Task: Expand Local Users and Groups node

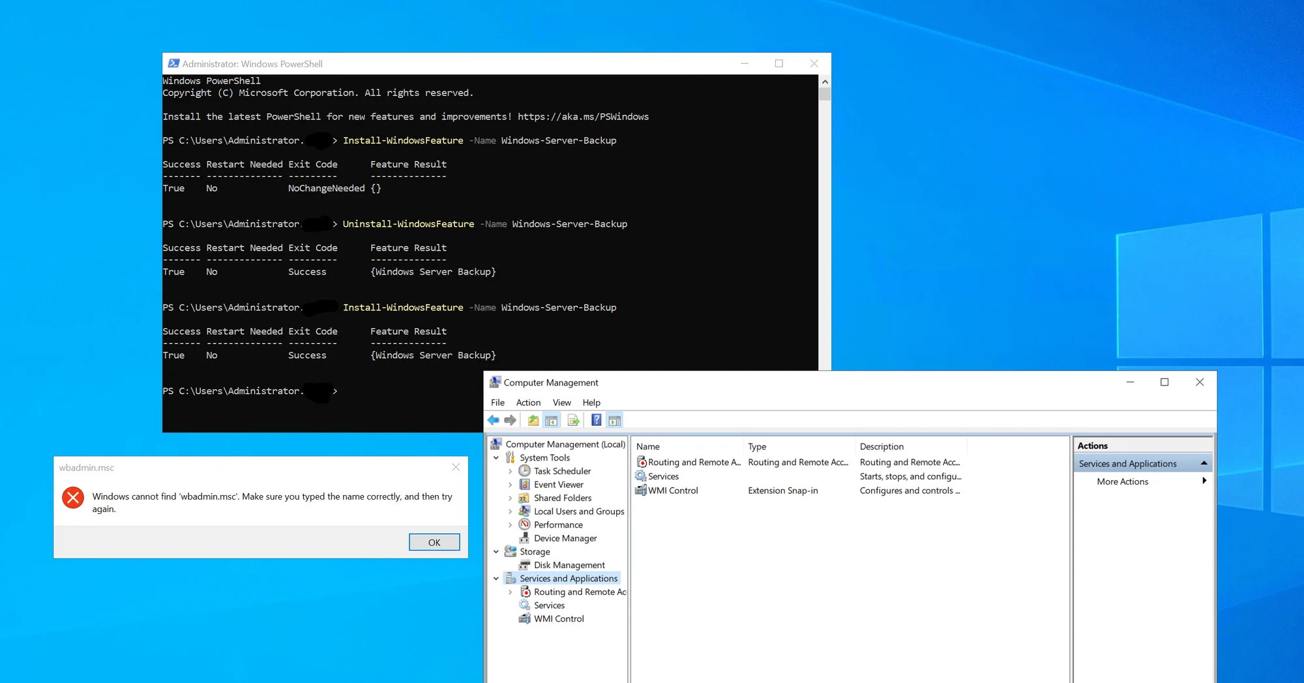Action: (x=510, y=511)
